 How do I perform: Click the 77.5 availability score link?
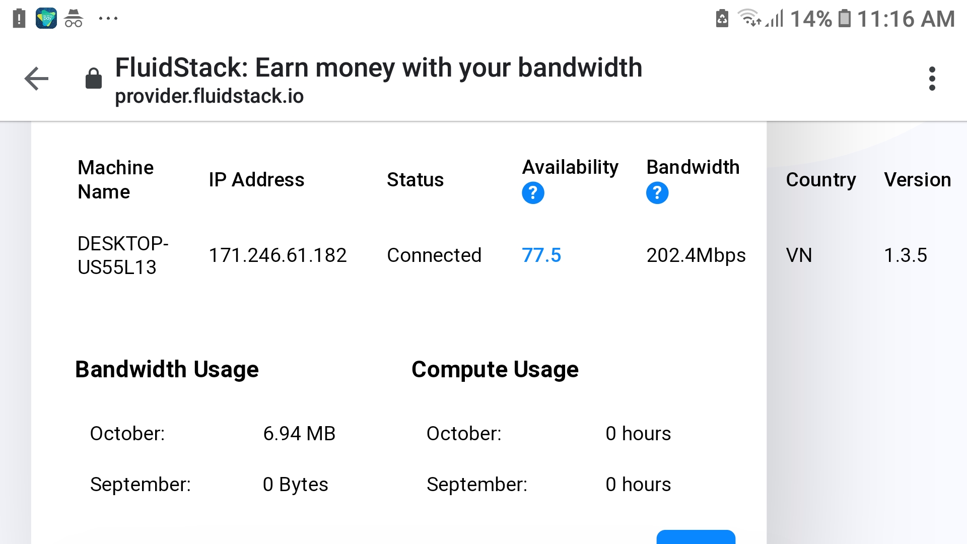point(541,255)
